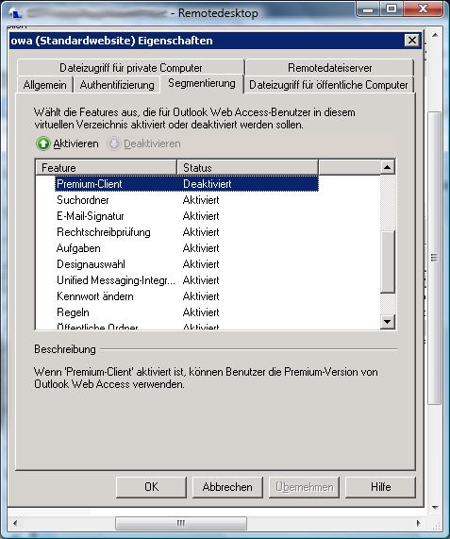Select the Aufgaben feature
This screenshot has width=450, height=539.
click(x=78, y=248)
